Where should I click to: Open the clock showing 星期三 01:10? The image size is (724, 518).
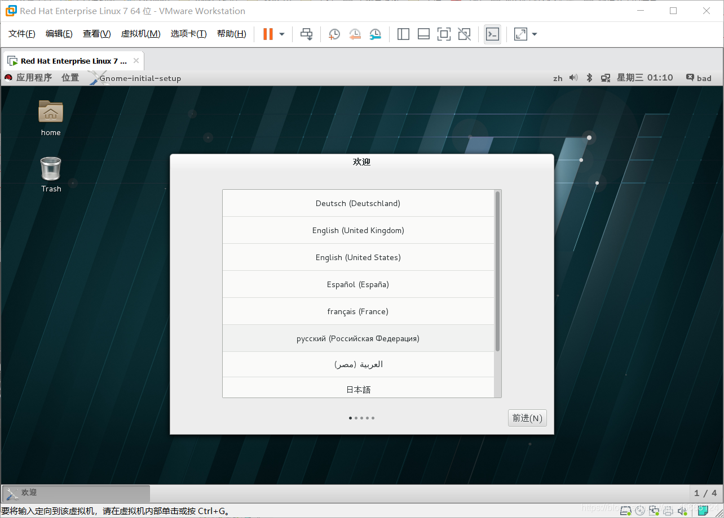(x=645, y=78)
